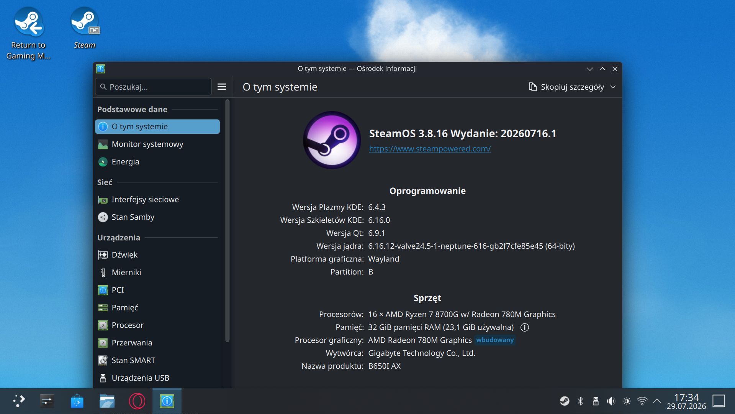Open the volume tray control
This screenshot has width=735, height=414.
[611, 401]
